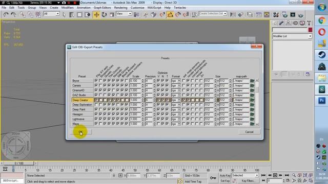Select the Cinema4D preset button
This screenshot has height=184, width=328.
(x=83, y=90)
